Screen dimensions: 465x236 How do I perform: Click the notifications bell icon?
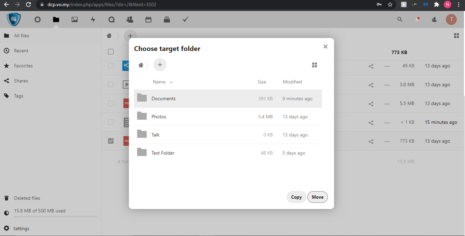[417, 19]
